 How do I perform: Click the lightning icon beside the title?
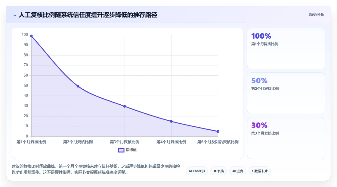tap(14, 15)
